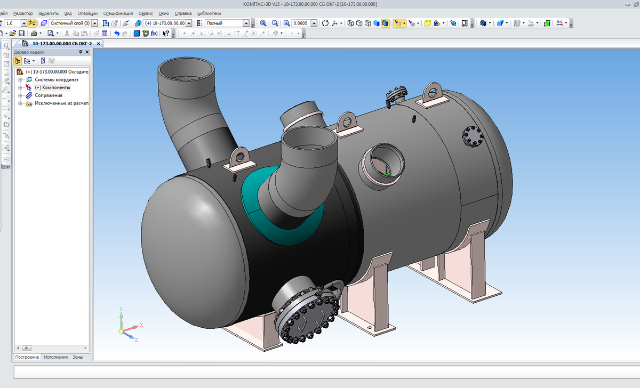Click the Zoom in magnifier icon beside scale field
Image resolution: width=640 pixels, height=388 pixels.
(286, 23)
